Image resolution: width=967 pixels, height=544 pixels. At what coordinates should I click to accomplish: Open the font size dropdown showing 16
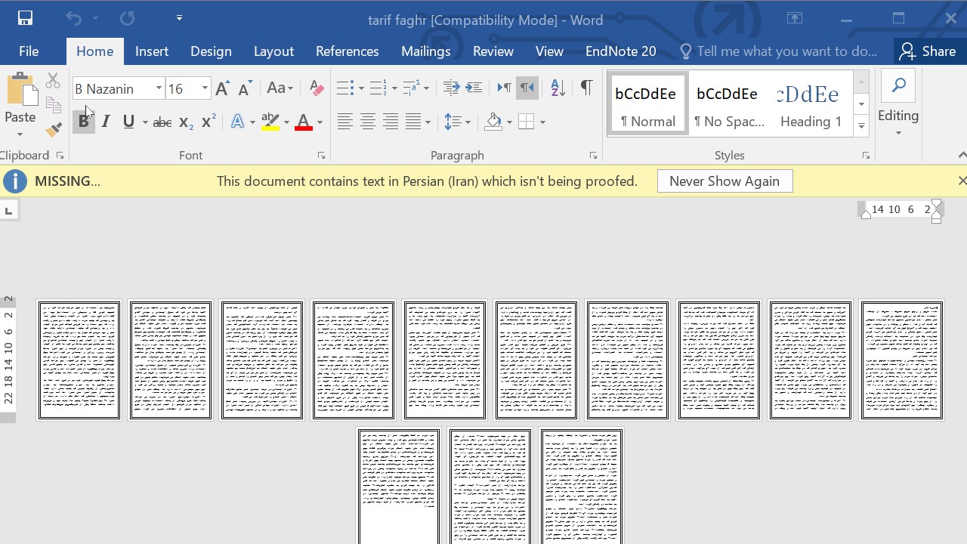point(204,89)
